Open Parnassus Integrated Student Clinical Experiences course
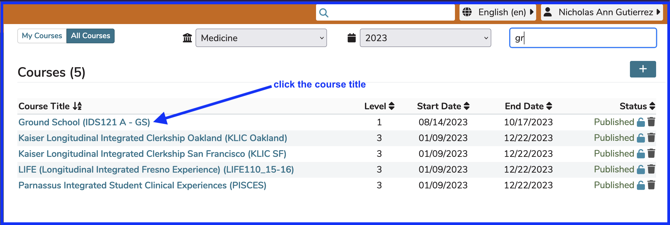 [142, 185]
